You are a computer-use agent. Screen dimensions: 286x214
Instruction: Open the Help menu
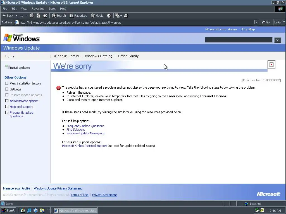pos(63,9)
